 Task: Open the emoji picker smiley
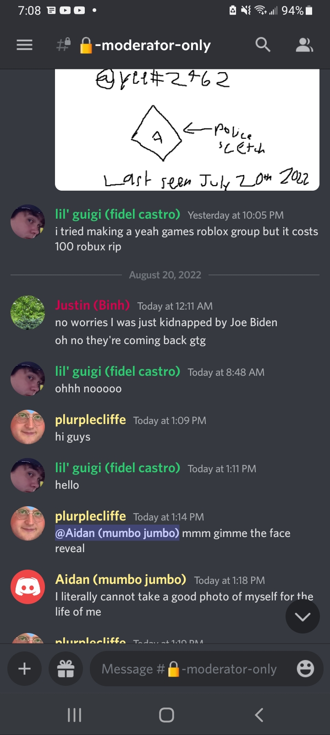coord(305,668)
